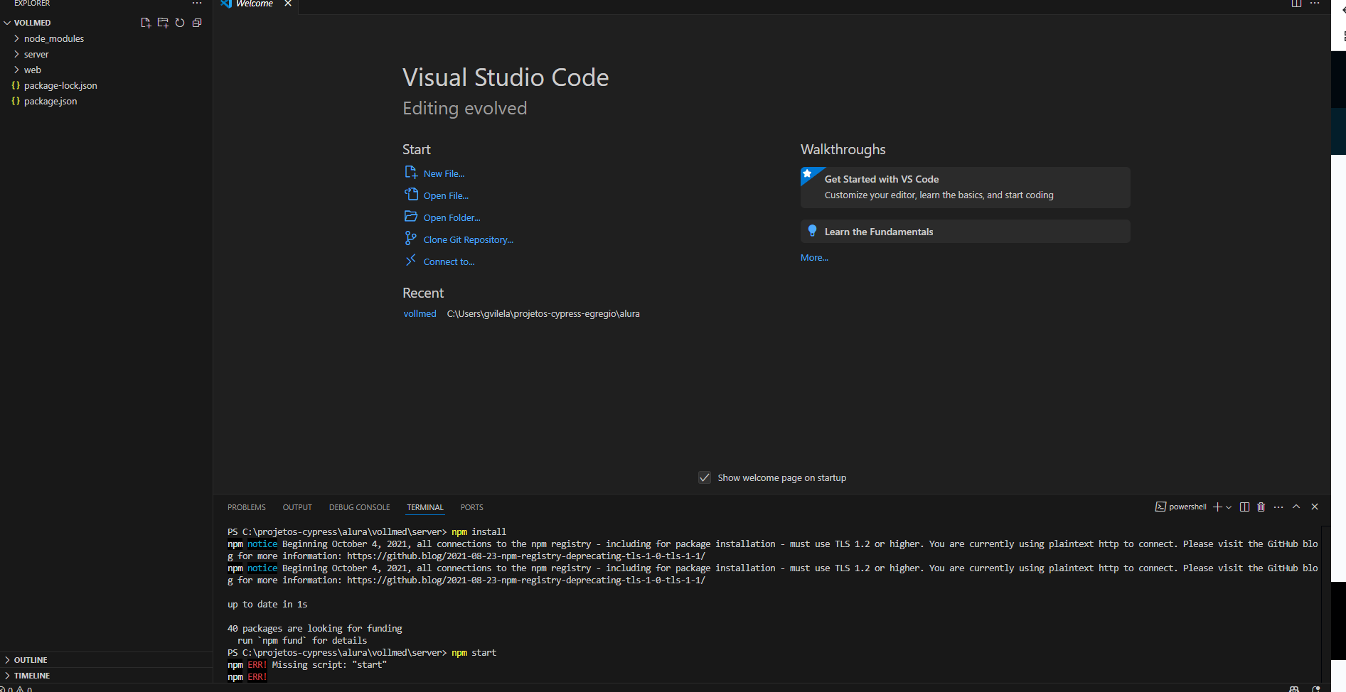This screenshot has height=692, width=1346.
Task: Expand the node_modules folder
Action: [107, 38]
